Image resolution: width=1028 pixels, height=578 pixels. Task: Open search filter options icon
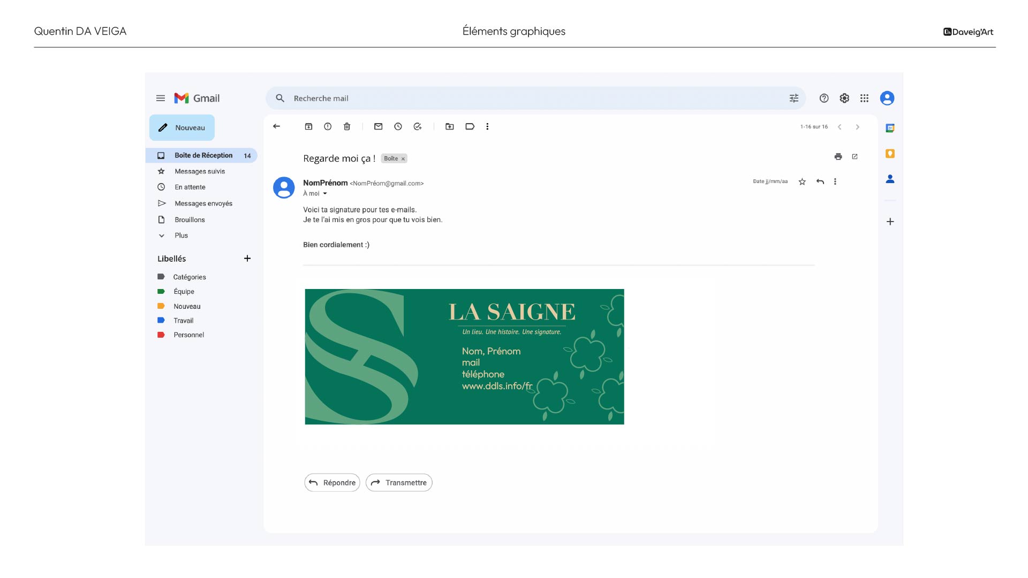(x=793, y=98)
